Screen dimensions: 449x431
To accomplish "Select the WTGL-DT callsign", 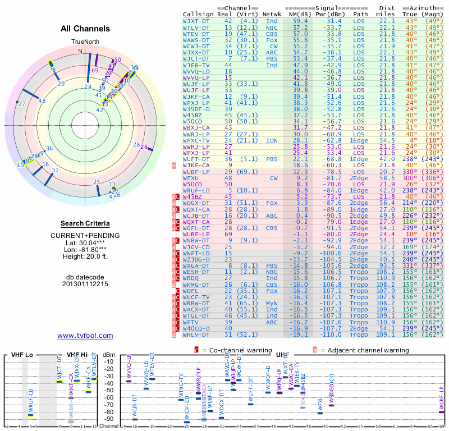I will tap(196, 316).
